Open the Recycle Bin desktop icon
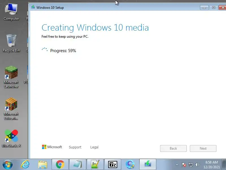This screenshot has width=226, height=170. click(x=11, y=43)
